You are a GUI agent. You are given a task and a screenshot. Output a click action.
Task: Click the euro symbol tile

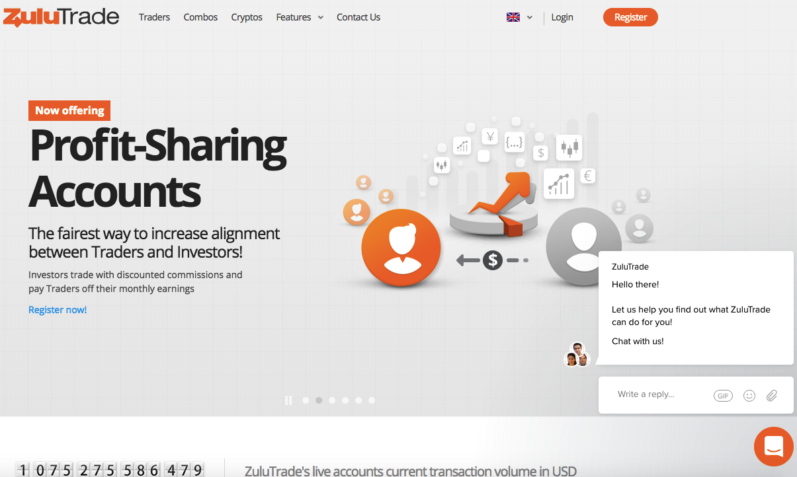(587, 176)
